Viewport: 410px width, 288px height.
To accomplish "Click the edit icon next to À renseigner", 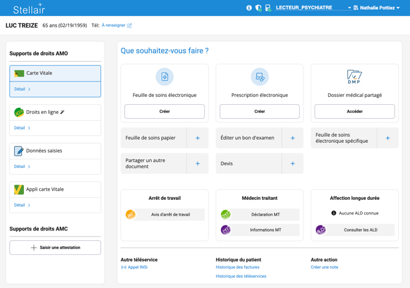I will point(130,26).
